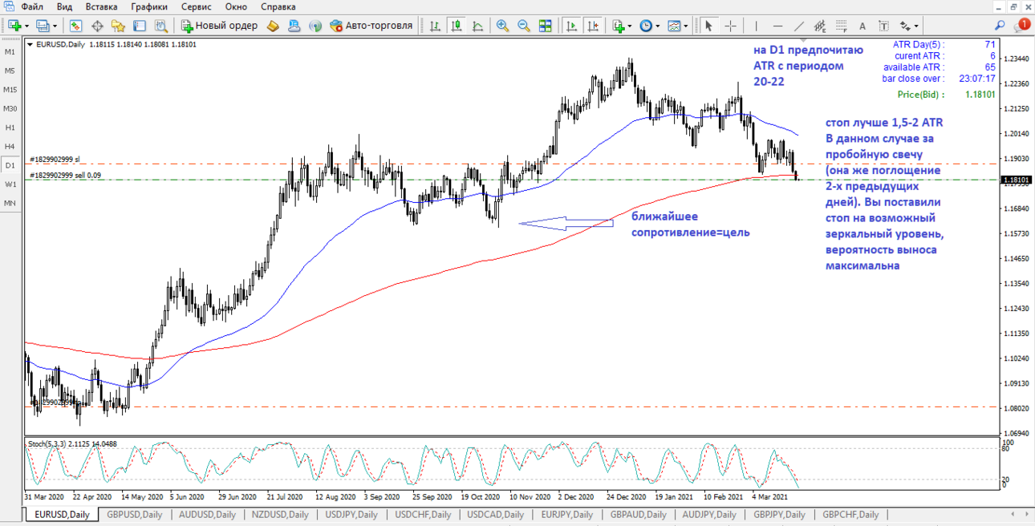Click the New Chart icon
Screen dimensions: 1035x526
pyautogui.click(x=15, y=26)
